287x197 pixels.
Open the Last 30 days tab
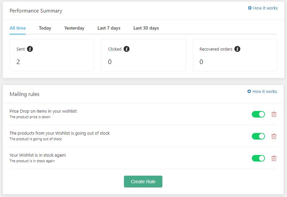point(146,28)
